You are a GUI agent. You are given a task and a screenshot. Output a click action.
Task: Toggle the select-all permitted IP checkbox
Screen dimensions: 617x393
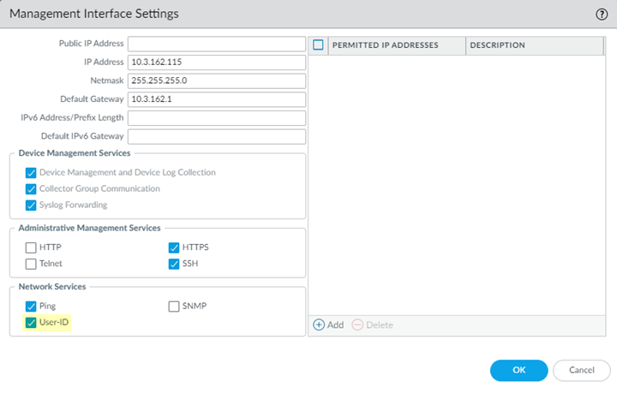tap(318, 45)
